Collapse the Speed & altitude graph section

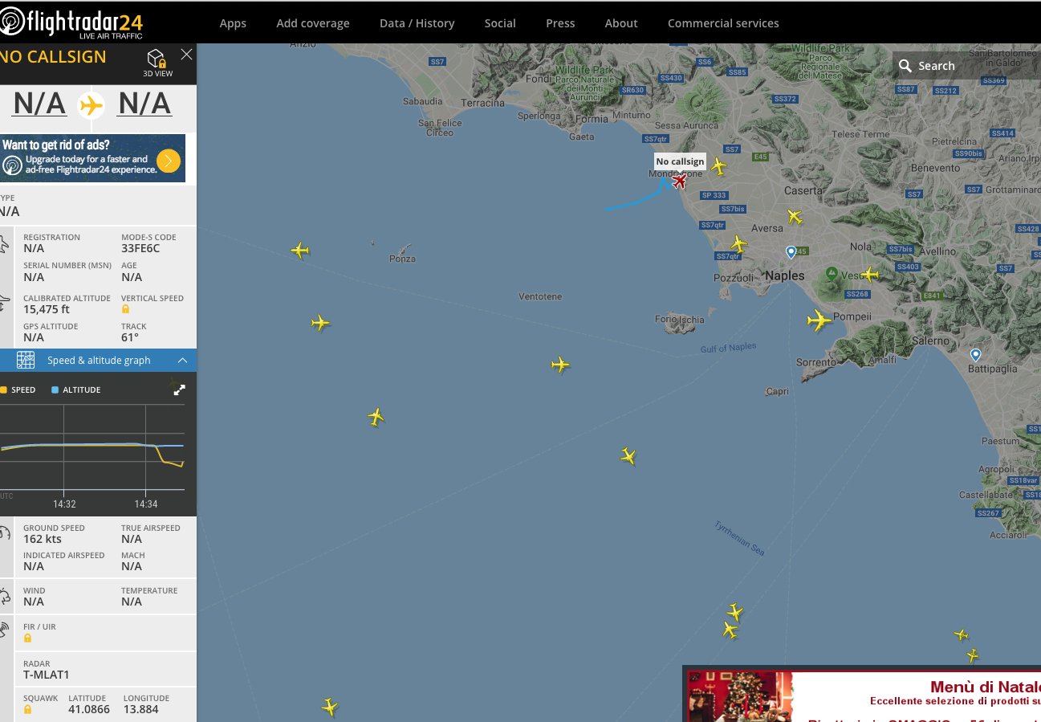pos(182,361)
